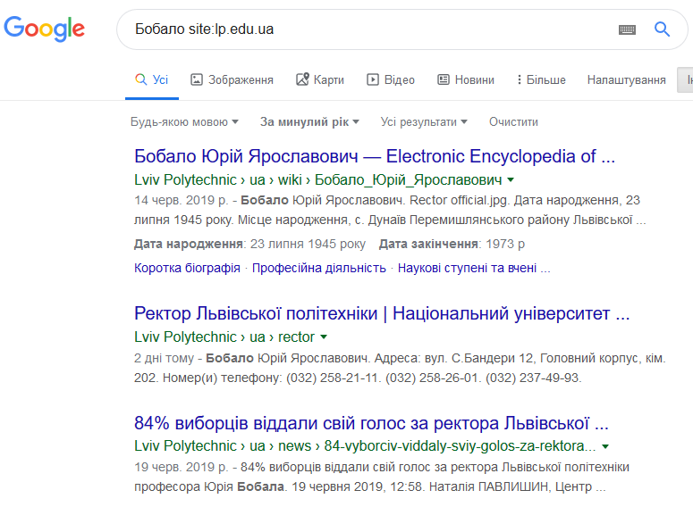Switch to the Відео tab
This screenshot has height=507, width=693.
click(391, 79)
